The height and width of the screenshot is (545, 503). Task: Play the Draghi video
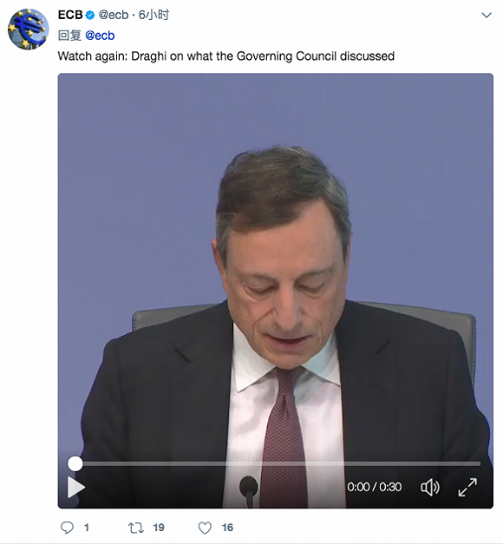76,488
